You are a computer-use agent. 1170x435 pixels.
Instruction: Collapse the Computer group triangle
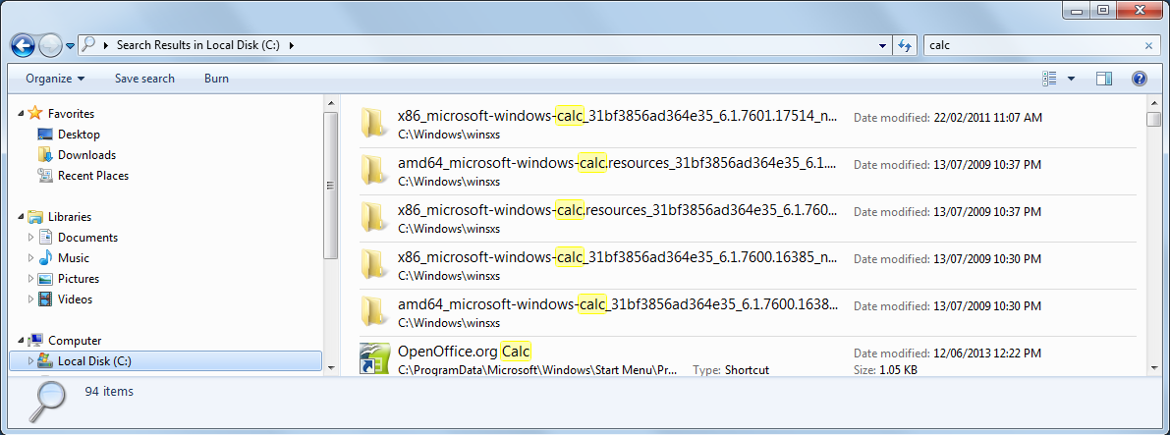(21, 340)
